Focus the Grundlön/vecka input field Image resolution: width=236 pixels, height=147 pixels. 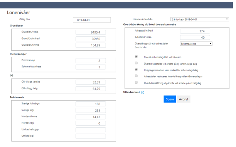point(91,32)
